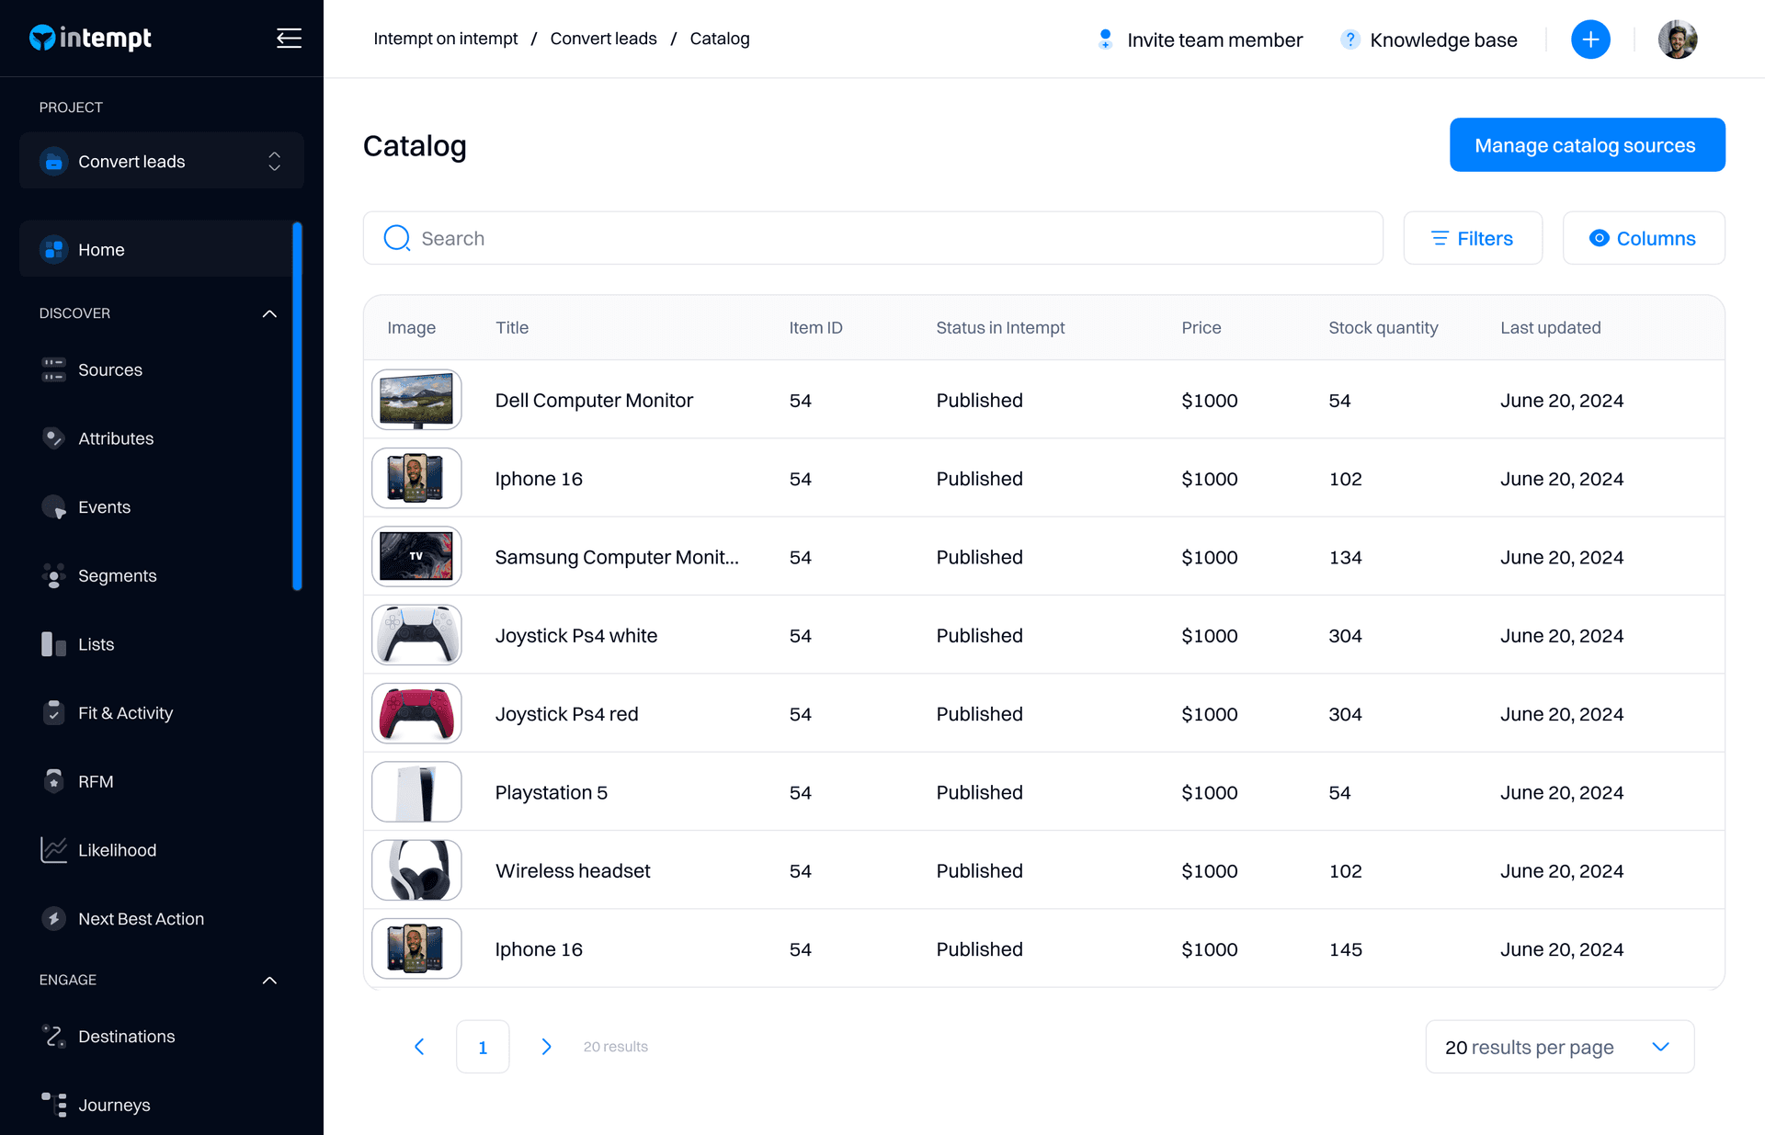This screenshot has width=1765, height=1135.
Task: Click the sidebar scrollbar
Action: pyautogui.click(x=297, y=405)
